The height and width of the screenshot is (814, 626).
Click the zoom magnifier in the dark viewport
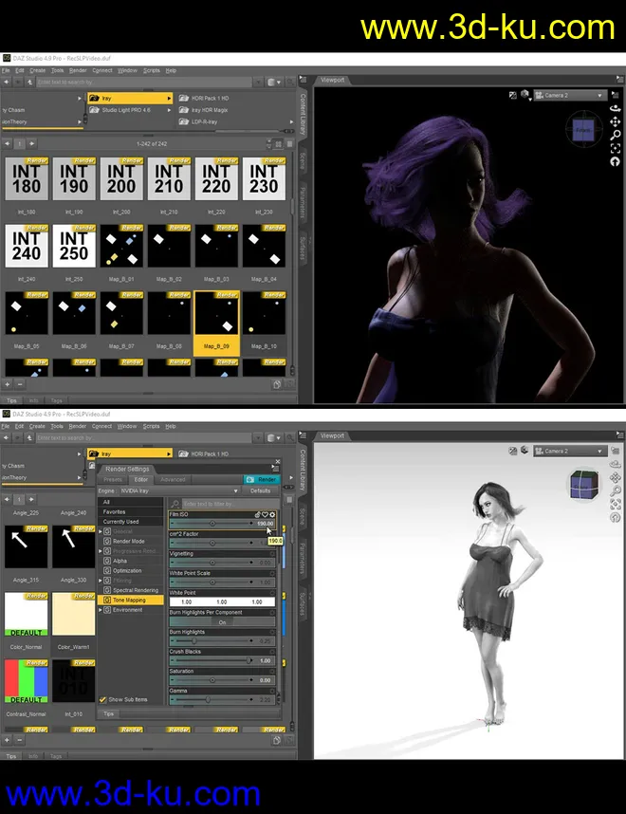[615, 137]
